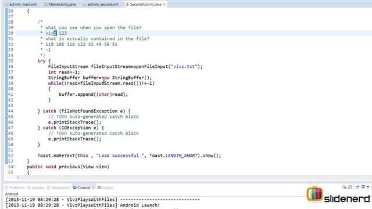Click the Java file icon on MainActivity.java tab
Screen dimensions: 372x209
(45, 4)
